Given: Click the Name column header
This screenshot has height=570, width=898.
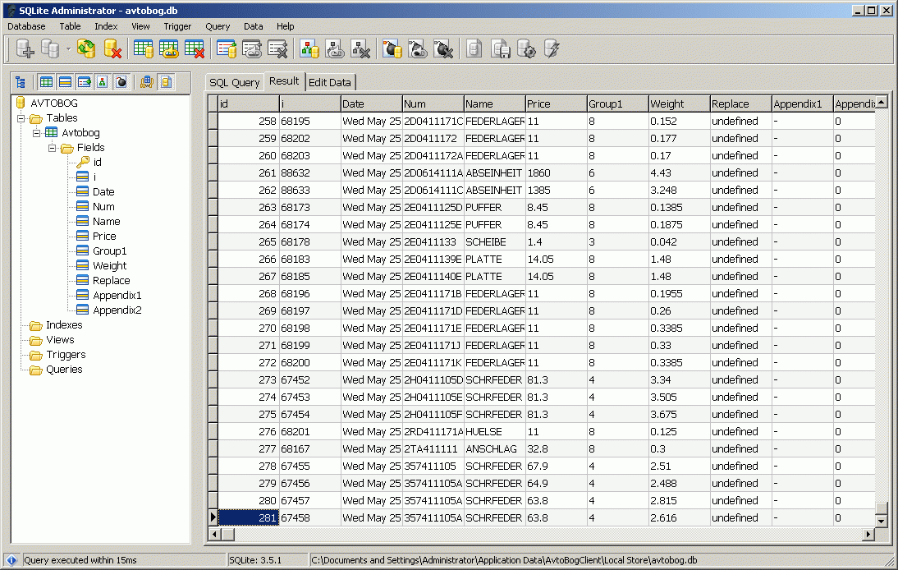Looking at the screenshot, I should point(494,103).
